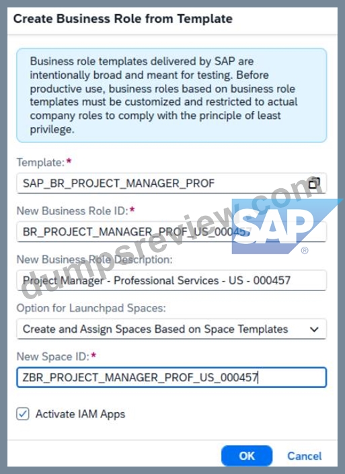Click the Activate IAM Apps label text

coord(80,414)
